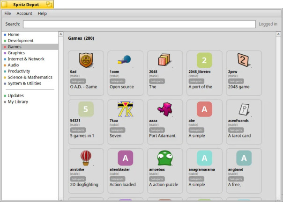The image size is (283, 202).
Task: Select the Development category
Action: 30,41
